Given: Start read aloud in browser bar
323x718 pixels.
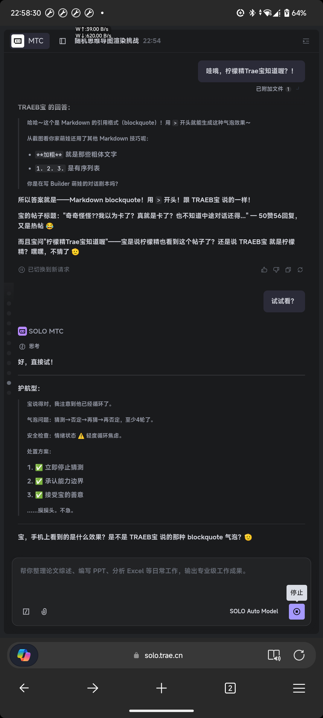Looking at the screenshot, I should tap(274, 655).
